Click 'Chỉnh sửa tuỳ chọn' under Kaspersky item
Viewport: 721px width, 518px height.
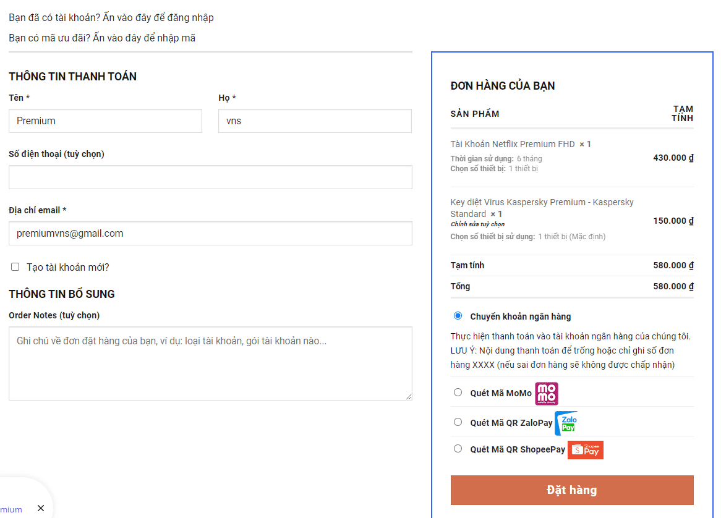[477, 224]
